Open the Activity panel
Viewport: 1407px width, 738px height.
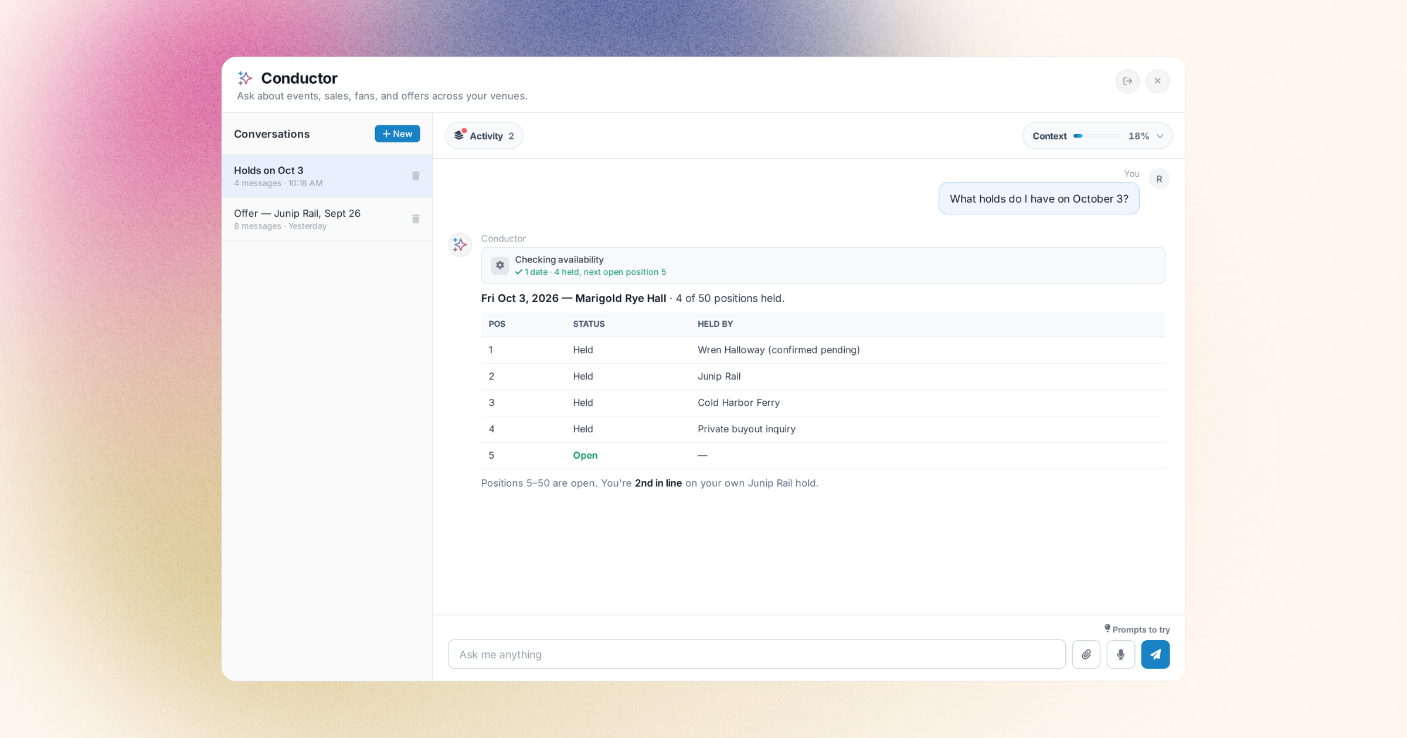click(x=484, y=136)
